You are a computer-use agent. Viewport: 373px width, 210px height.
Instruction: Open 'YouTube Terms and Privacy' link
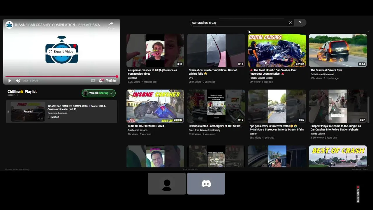point(17,170)
